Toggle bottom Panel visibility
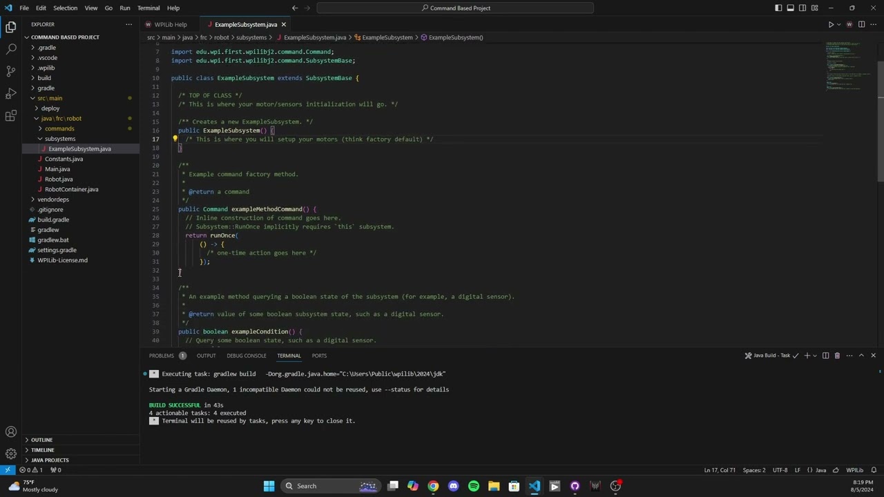 pyautogui.click(x=790, y=8)
